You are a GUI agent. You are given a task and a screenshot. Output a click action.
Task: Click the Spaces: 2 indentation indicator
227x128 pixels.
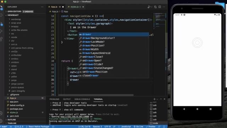pos(97,127)
